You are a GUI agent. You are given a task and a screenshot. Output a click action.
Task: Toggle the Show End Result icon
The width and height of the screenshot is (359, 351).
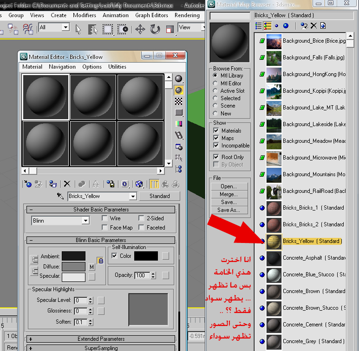click(154, 184)
